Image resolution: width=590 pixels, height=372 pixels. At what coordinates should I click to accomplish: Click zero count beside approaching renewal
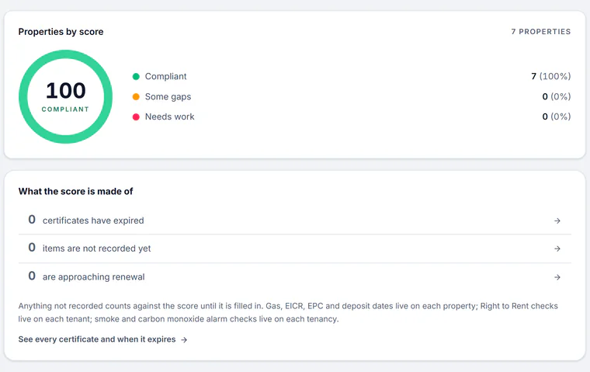point(32,276)
